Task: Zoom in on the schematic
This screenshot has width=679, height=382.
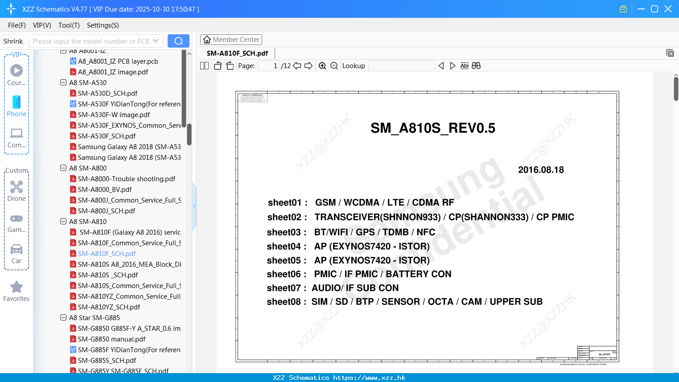Action: pos(322,66)
